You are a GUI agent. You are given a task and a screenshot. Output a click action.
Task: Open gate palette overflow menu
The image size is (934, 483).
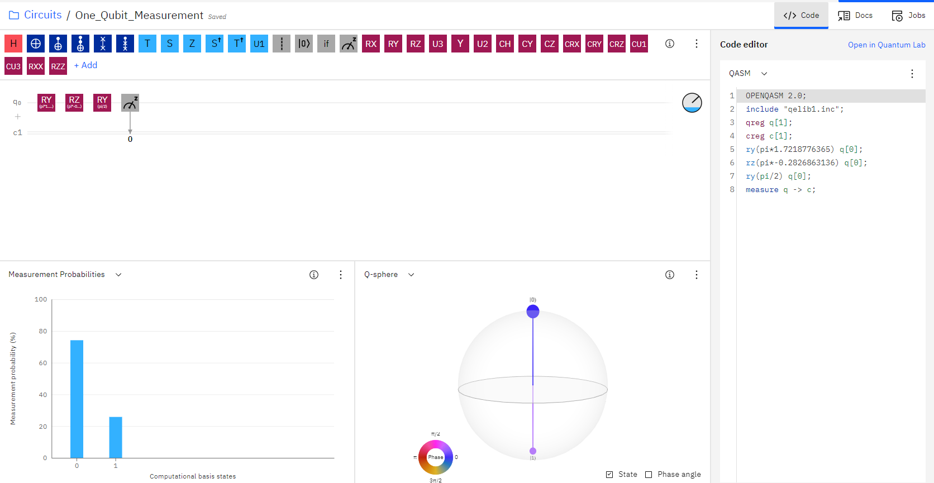(697, 44)
